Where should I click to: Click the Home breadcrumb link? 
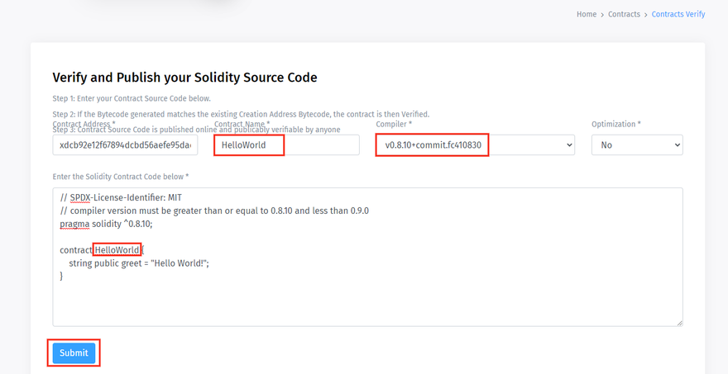click(586, 14)
